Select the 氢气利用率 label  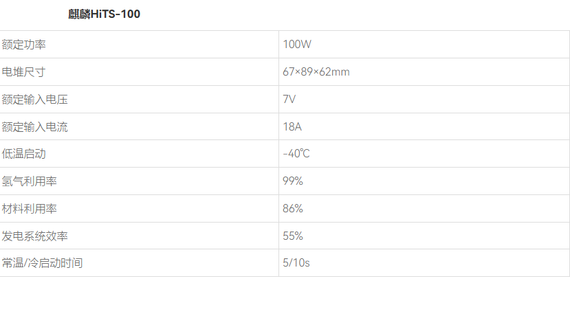tap(30, 181)
